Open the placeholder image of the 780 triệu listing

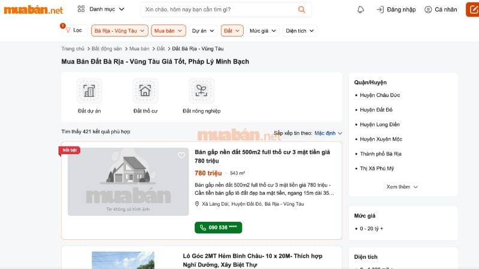pyautogui.click(x=128, y=182)
